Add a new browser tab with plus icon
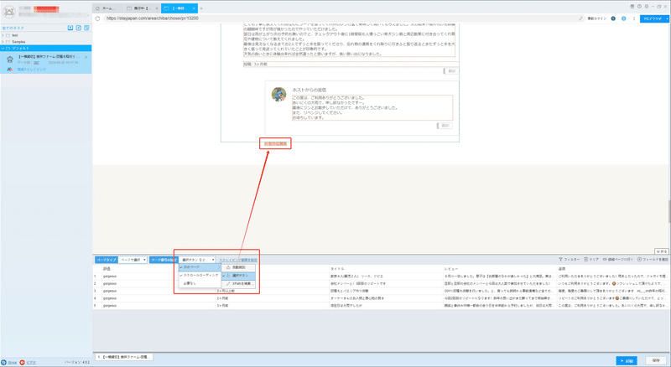671x367 pixels. click(x=201, y=8)
